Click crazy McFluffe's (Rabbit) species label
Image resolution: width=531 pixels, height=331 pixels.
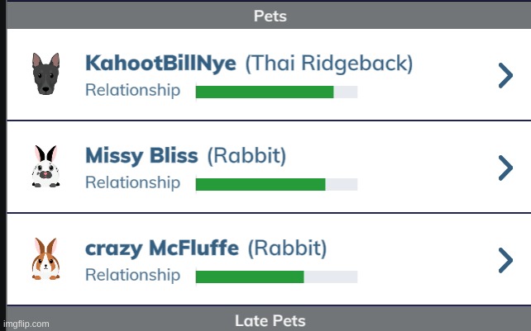pyautogui.click(x=287, y=248)
